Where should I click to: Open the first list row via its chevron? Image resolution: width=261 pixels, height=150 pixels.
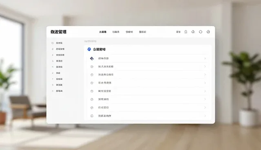205,58
